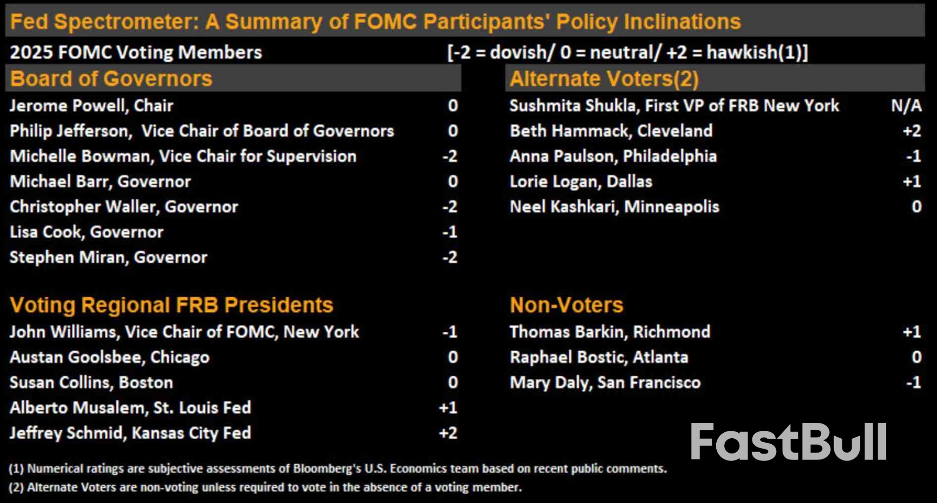This screenshot has width=937, height=503.
Task: Click the Voting Regional FRB Presidents heading
Action: (171, 305)
